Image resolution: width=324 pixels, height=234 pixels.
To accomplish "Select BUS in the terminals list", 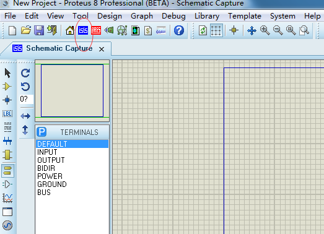I will [x=72, y=193].
